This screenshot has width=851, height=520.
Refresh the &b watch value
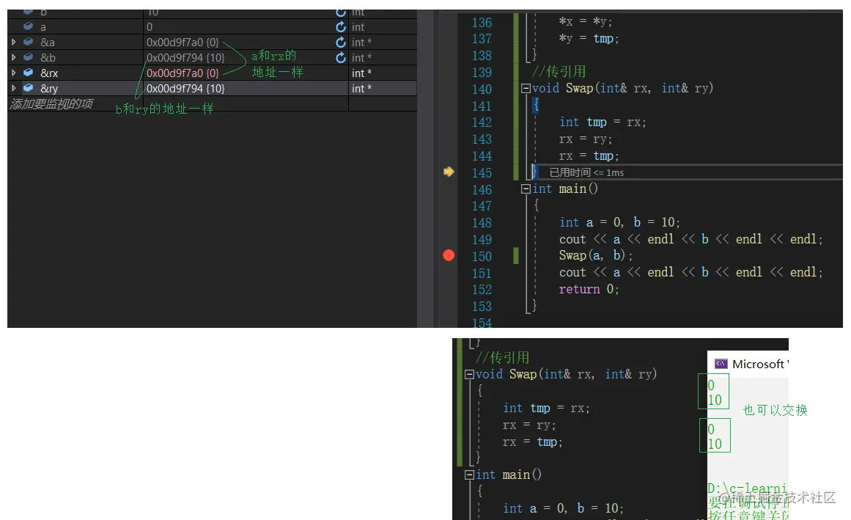(x=341, y=57)
